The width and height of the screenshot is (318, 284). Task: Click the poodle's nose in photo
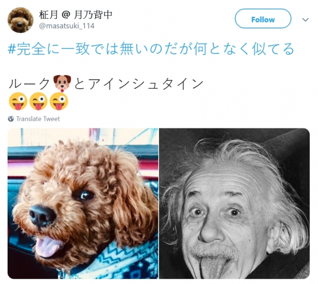coord(42,215)
